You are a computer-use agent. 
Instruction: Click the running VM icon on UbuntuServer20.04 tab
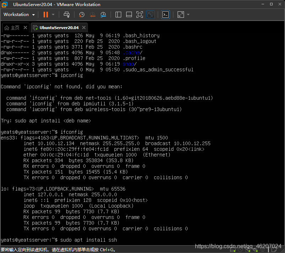click(x=35, y=28)
